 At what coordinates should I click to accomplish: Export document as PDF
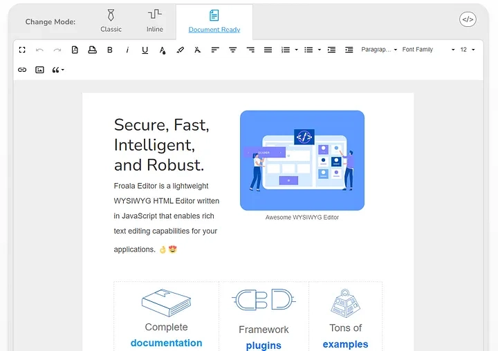point(75,50)
